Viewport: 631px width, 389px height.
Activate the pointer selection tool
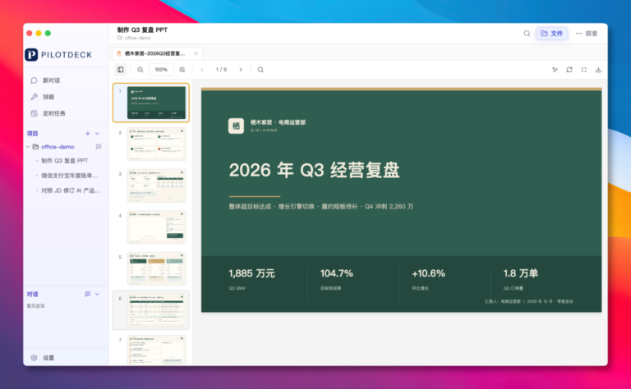tap(555, 70)
